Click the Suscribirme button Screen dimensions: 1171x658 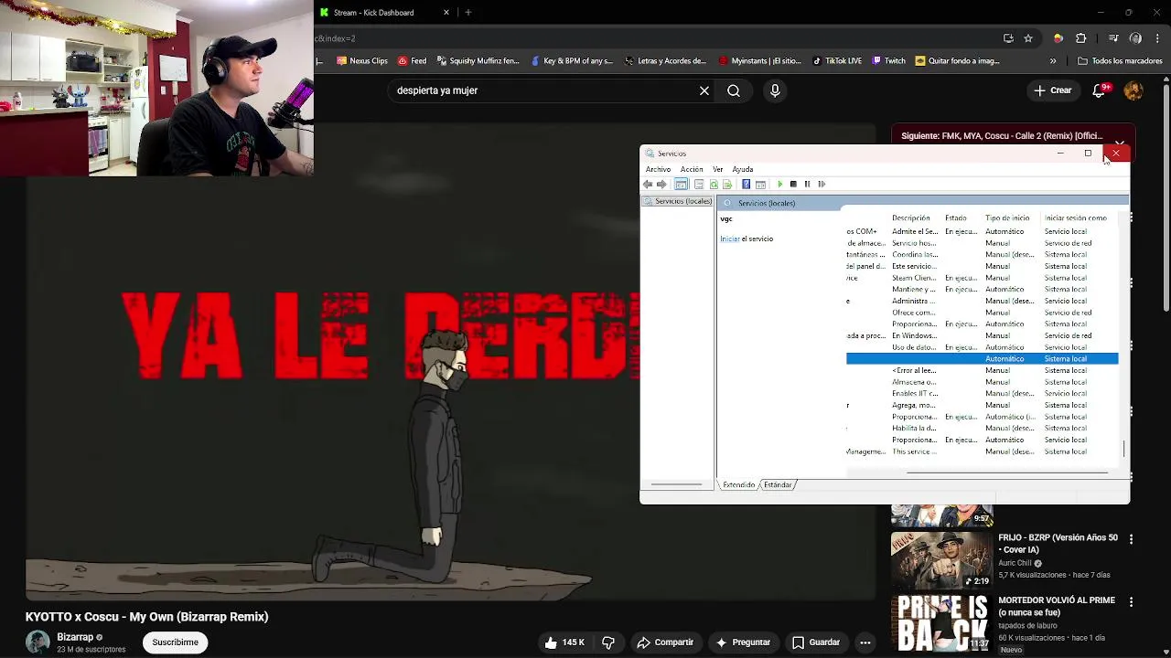tap(175, 642)
